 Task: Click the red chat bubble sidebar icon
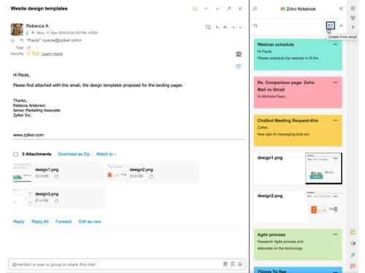tap(353, 266)
